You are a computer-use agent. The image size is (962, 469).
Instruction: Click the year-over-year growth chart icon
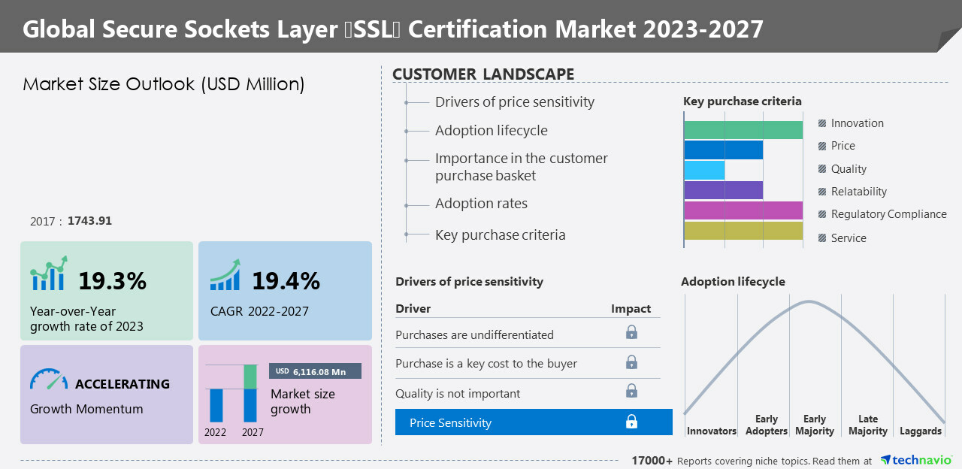[x=49, y=274]
